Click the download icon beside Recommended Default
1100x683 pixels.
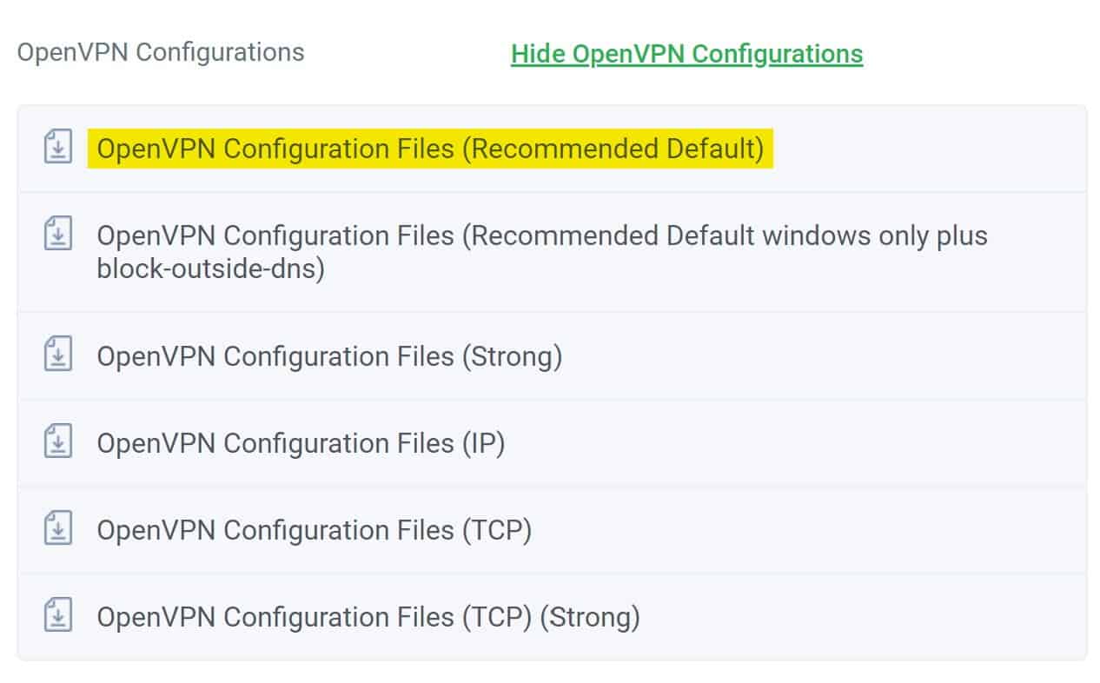tap(57, 149)
